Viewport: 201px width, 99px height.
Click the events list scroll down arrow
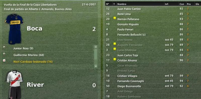point(96,66)
